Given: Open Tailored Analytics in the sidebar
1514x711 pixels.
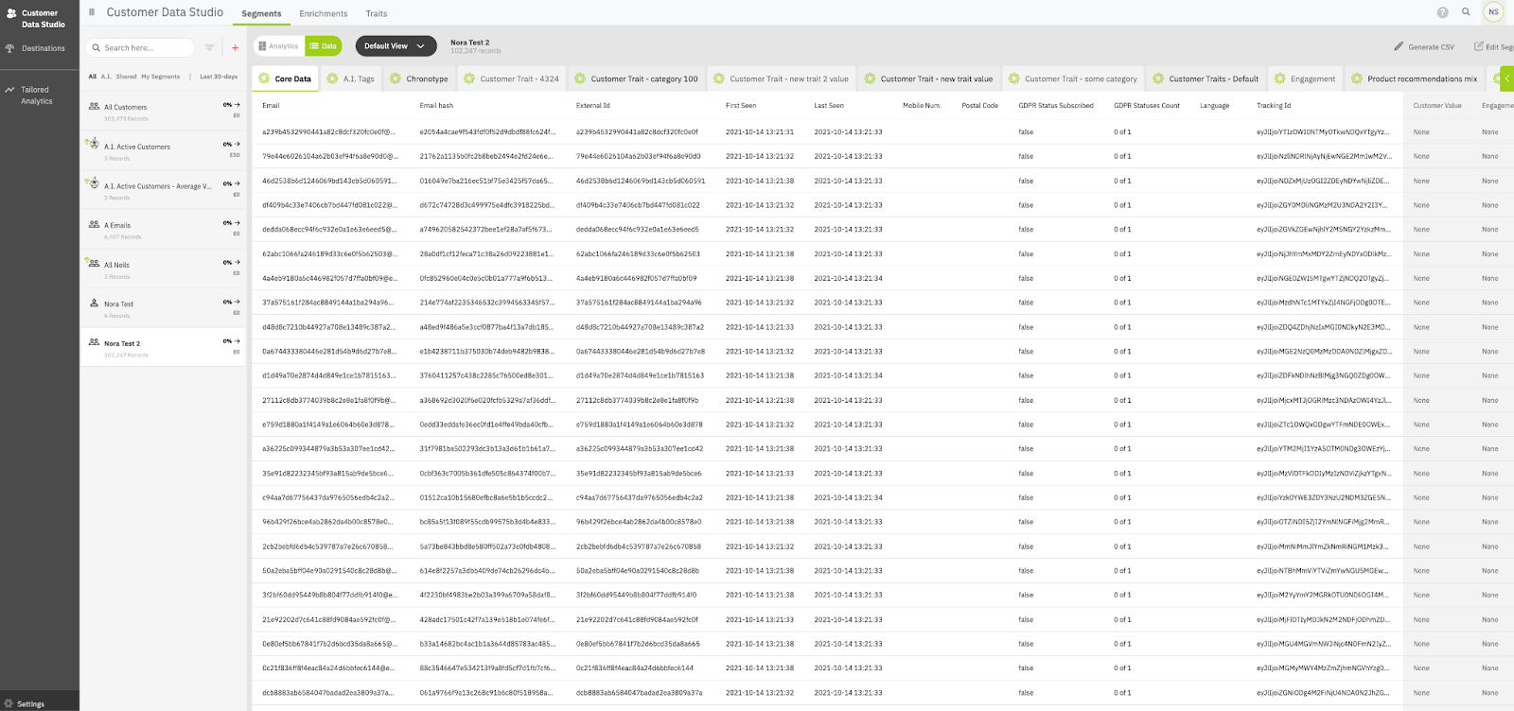Looking at the screenshot, I should pos(36,95).
